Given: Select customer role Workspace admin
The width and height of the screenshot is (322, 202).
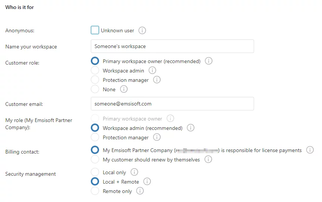Looking at the screenshot, I should pos(95,70).
